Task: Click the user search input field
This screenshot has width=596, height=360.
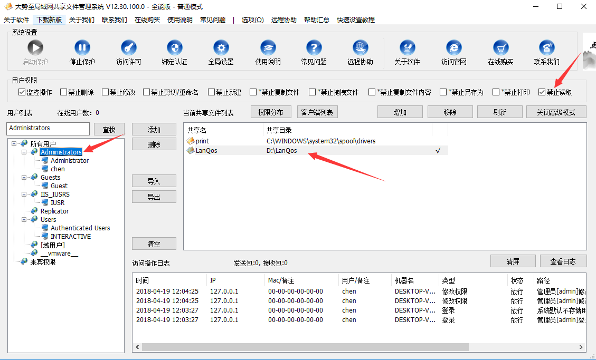Action: [48, 128]
